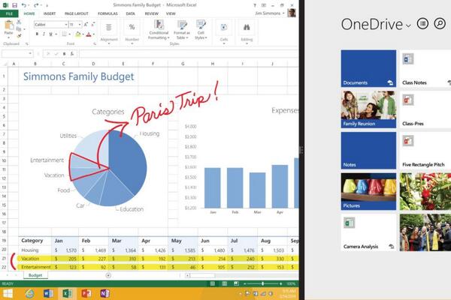Click the Redo arrow in Quick Access Toolbar
Image resolution: width=451 pixels, height=300 pixels.
[36, 5]
